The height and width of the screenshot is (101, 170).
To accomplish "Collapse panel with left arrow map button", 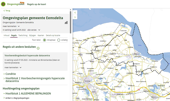I will tap(75, 13).
